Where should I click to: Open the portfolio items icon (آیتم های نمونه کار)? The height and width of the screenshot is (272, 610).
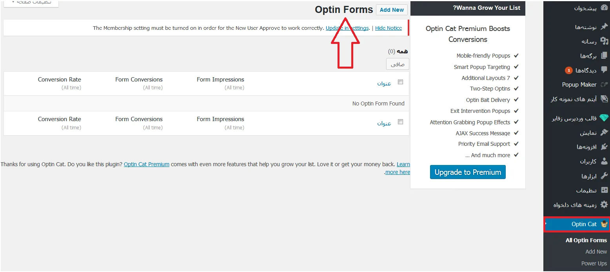tap(604, 99)
